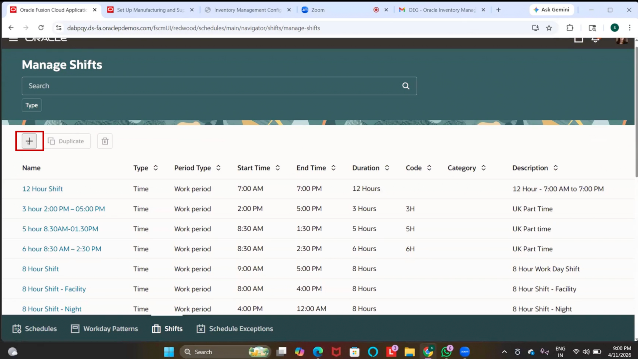Screen dimensions: 638x359
Task: Click the browser address bar URL
Action: [193, 28]
